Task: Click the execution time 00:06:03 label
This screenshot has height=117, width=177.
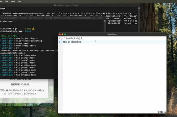Action: 20,84
